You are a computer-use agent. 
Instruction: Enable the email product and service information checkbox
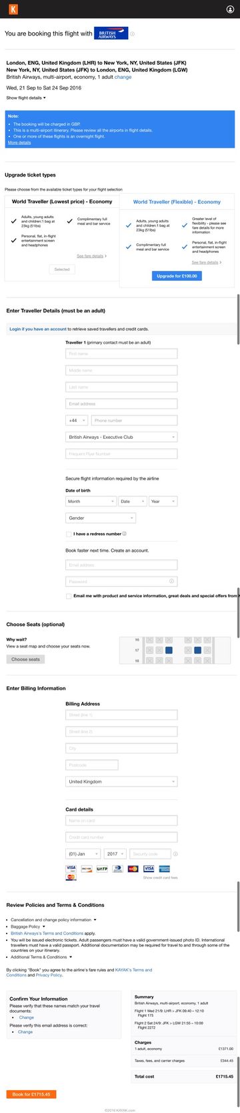tap(69, 595)
